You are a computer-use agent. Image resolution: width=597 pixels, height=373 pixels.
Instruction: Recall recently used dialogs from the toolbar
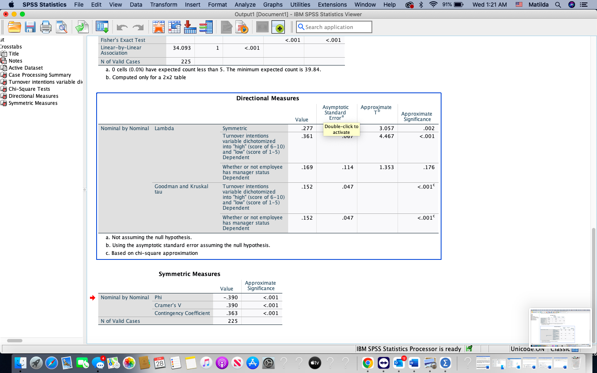pyautogui.click(x=102, y=27)
